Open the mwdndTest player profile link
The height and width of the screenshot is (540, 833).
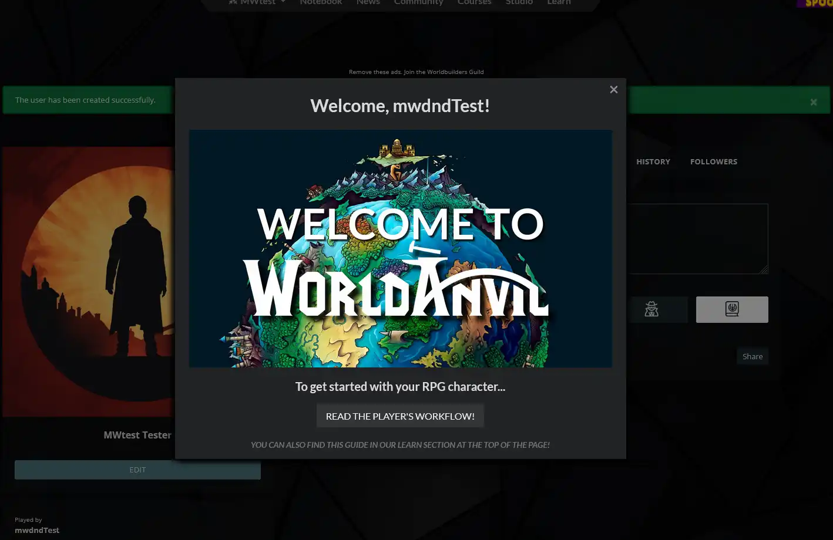(x=37, y=530)
